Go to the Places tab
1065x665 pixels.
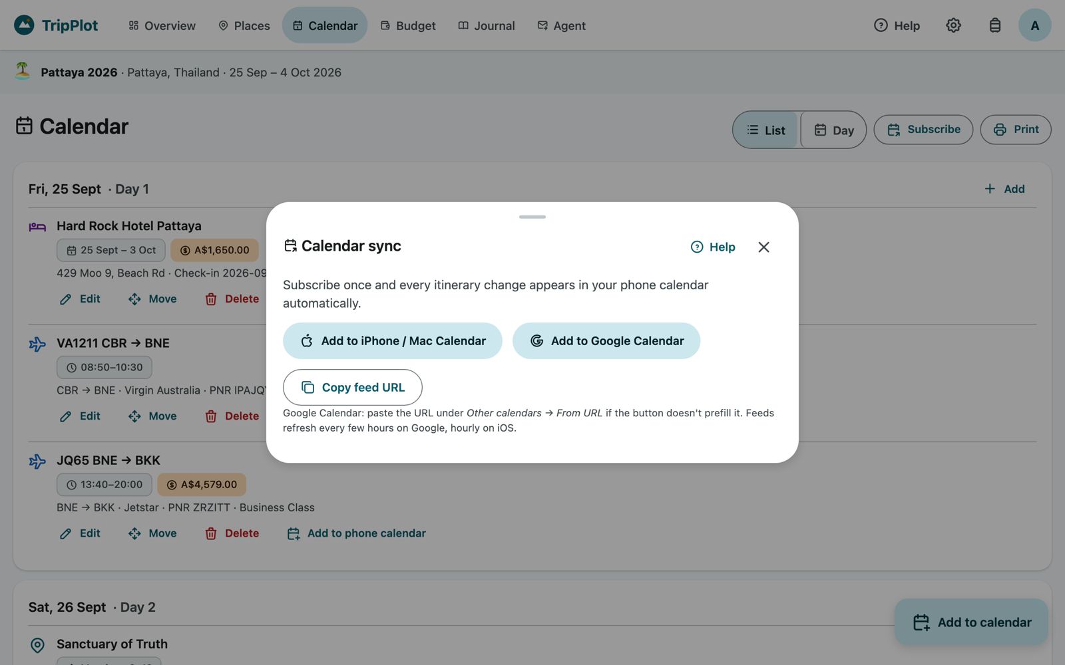pyautogui.click(x=244, y=25)
